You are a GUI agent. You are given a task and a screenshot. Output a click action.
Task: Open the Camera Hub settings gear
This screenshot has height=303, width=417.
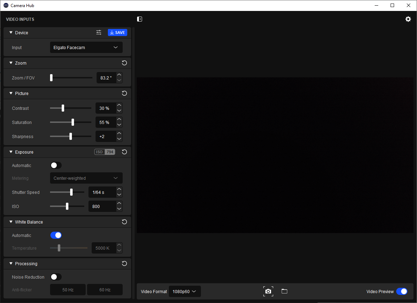point(408,19)
